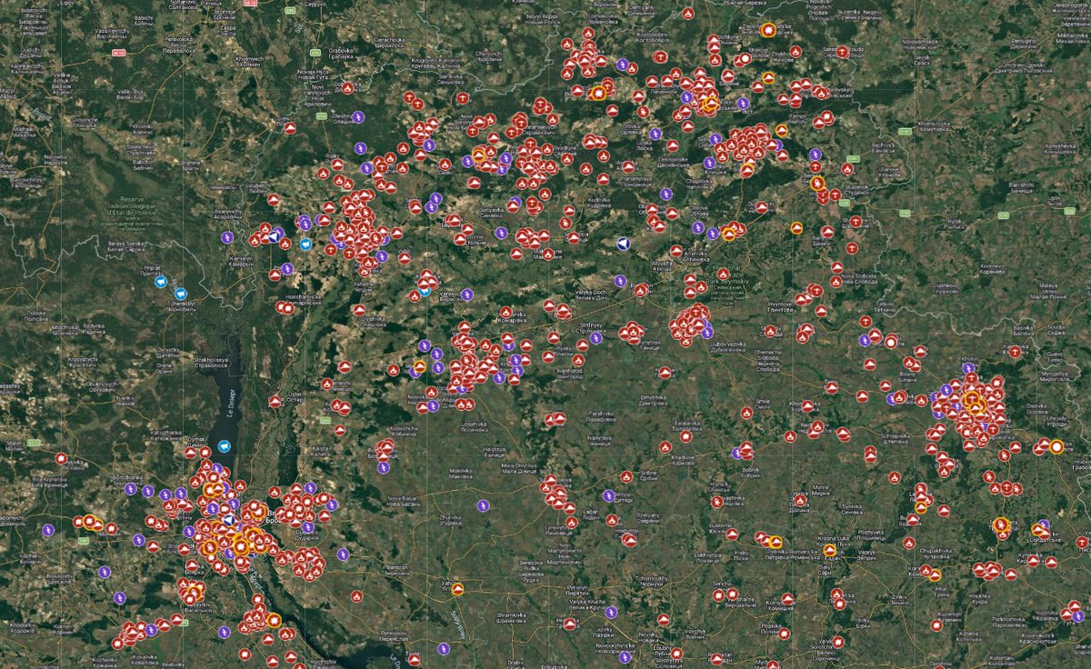Image resolution: width=1091 pixels, height=669 pixels.
Task: Open the blue megaphone marker beside Pripiat
Action: 161,283
